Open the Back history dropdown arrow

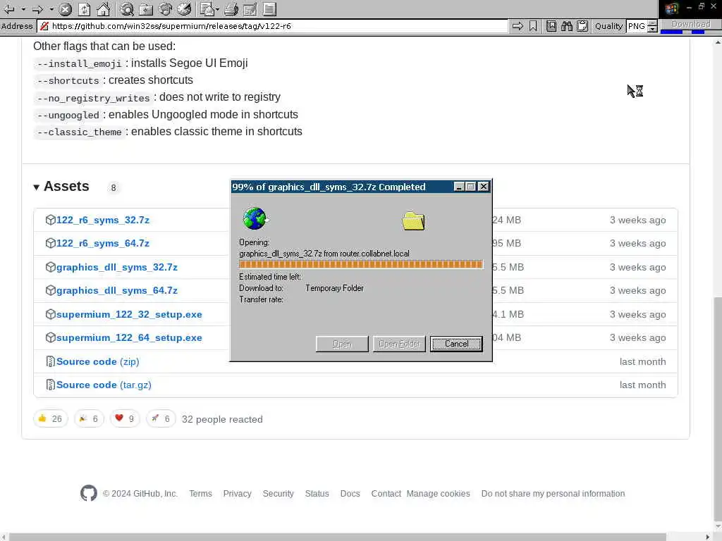pos(23,9)
